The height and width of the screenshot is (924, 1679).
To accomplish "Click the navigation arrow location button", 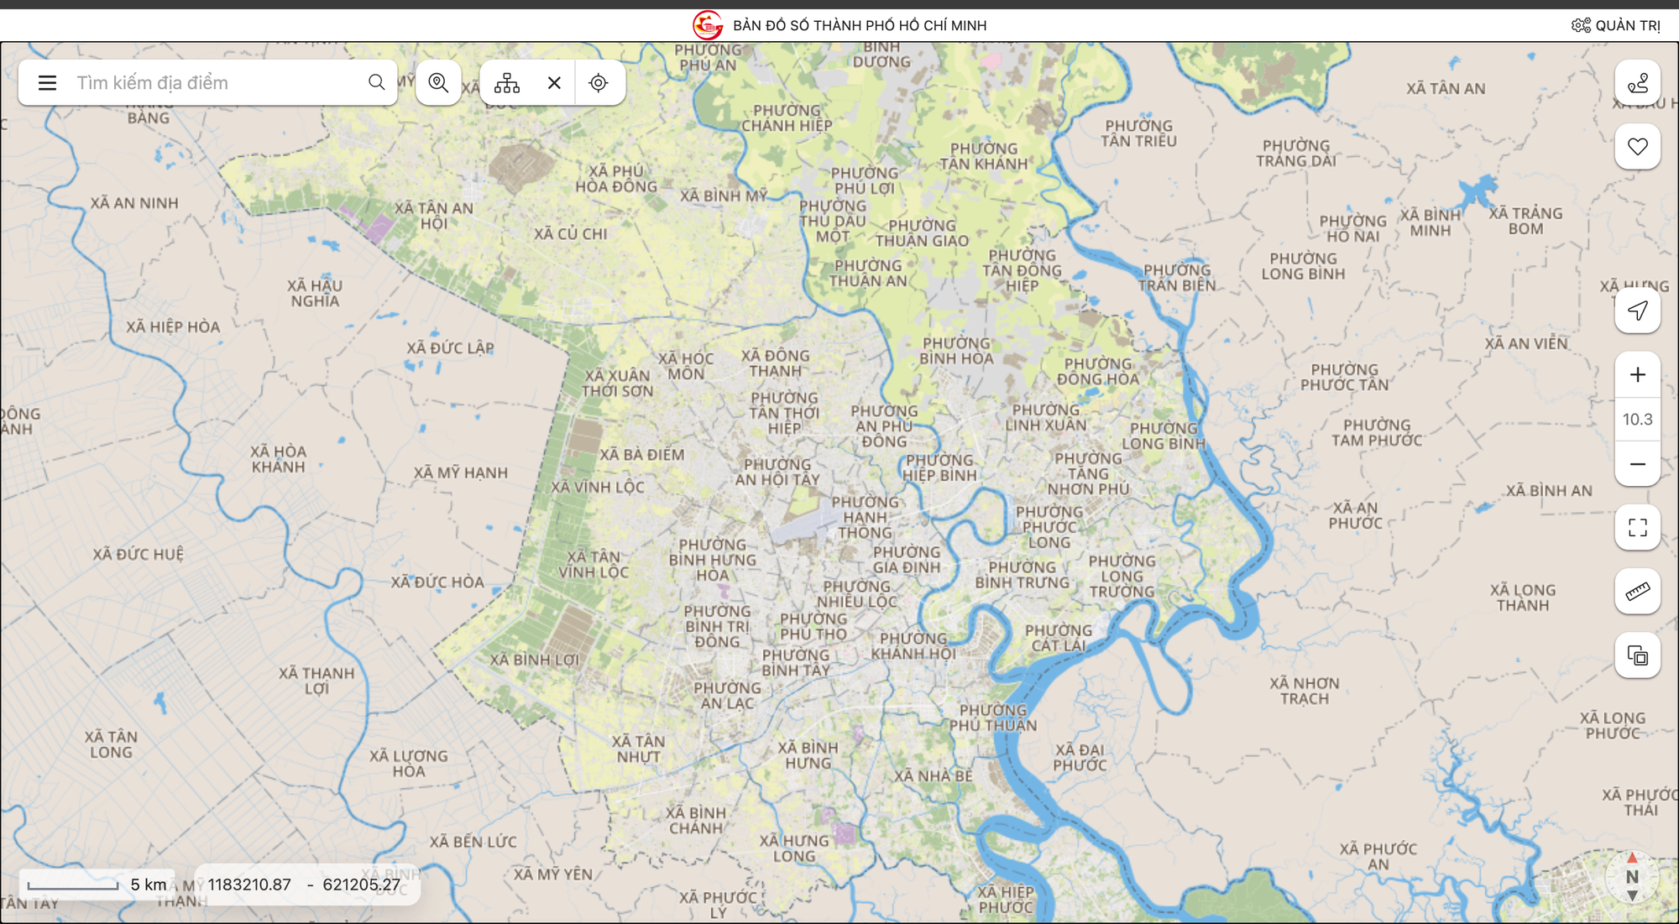I will click(1637, 311).
